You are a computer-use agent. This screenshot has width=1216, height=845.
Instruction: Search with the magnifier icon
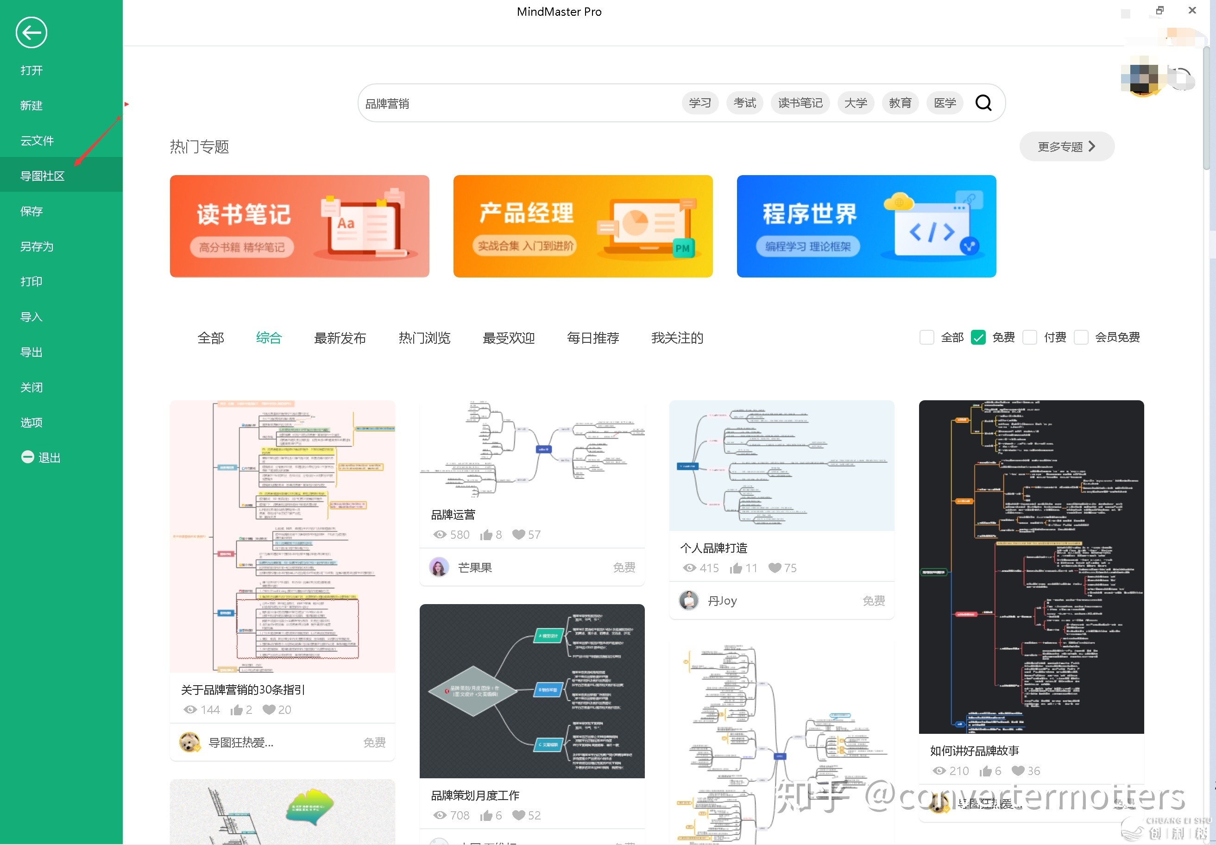click(x=983, y=103)
